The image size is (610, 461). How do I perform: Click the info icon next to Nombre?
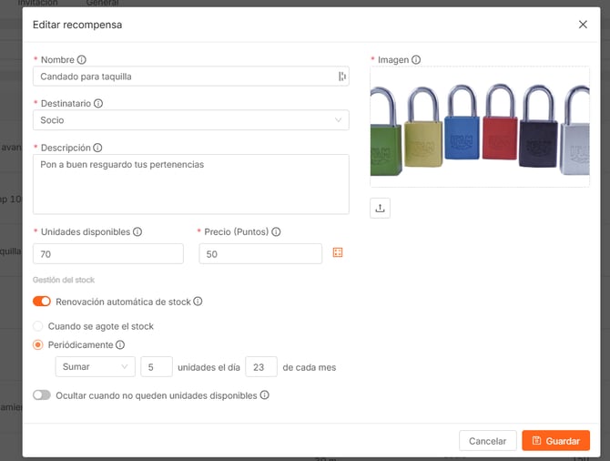point(82,60)
